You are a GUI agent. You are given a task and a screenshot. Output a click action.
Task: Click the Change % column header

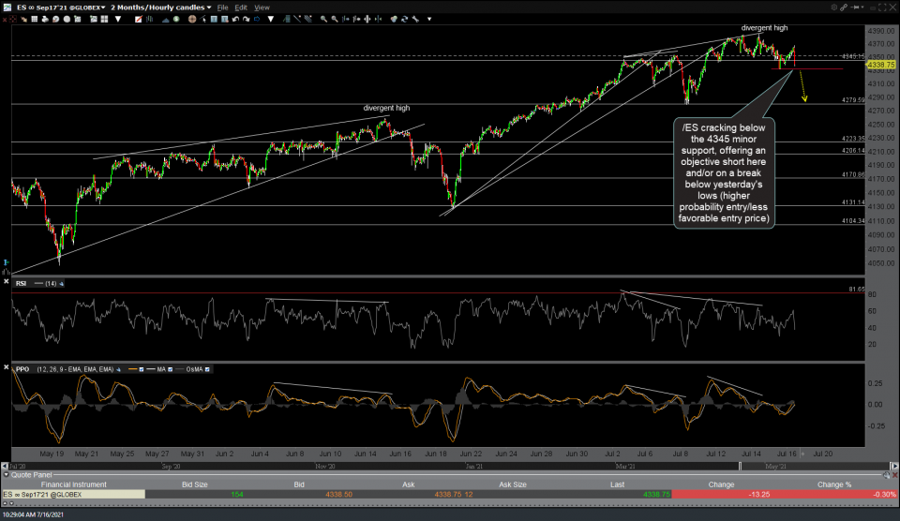tap(834, 484)
